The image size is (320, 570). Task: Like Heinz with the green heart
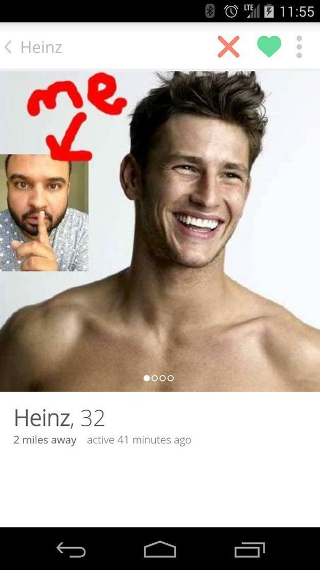[269, 46]
